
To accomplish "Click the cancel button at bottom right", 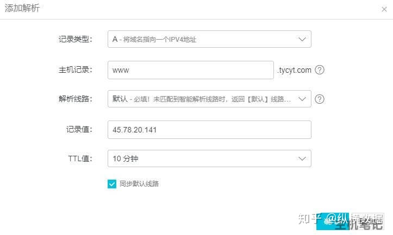I will click(x=367, y=221).
